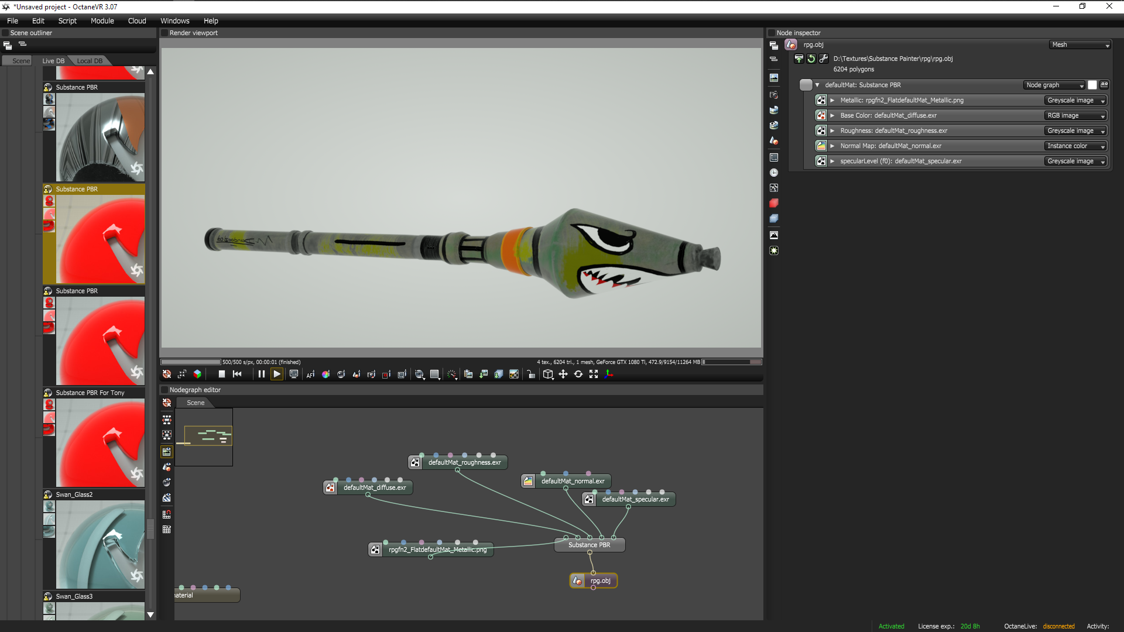
Task: Toggle the Render viewport panel checkbox
Action: 165,33
